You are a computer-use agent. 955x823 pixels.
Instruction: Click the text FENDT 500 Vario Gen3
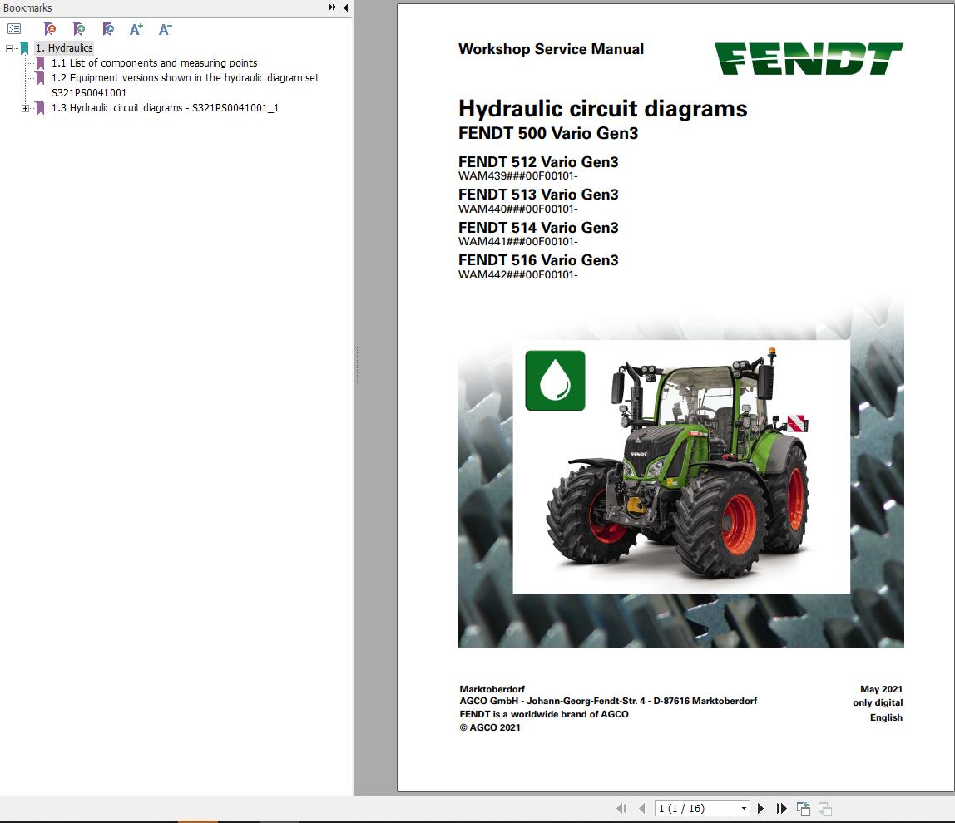[548, 133]
